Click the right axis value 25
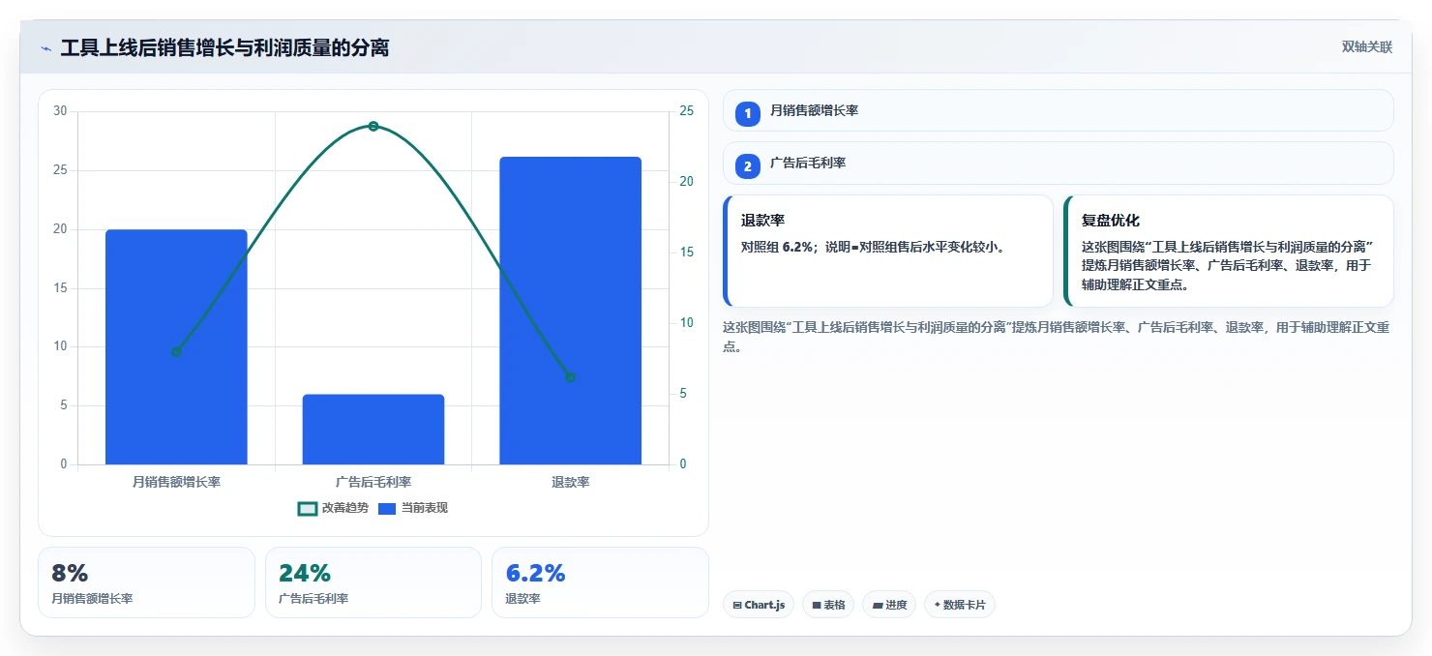1432x656 pixels. [686, 111]
